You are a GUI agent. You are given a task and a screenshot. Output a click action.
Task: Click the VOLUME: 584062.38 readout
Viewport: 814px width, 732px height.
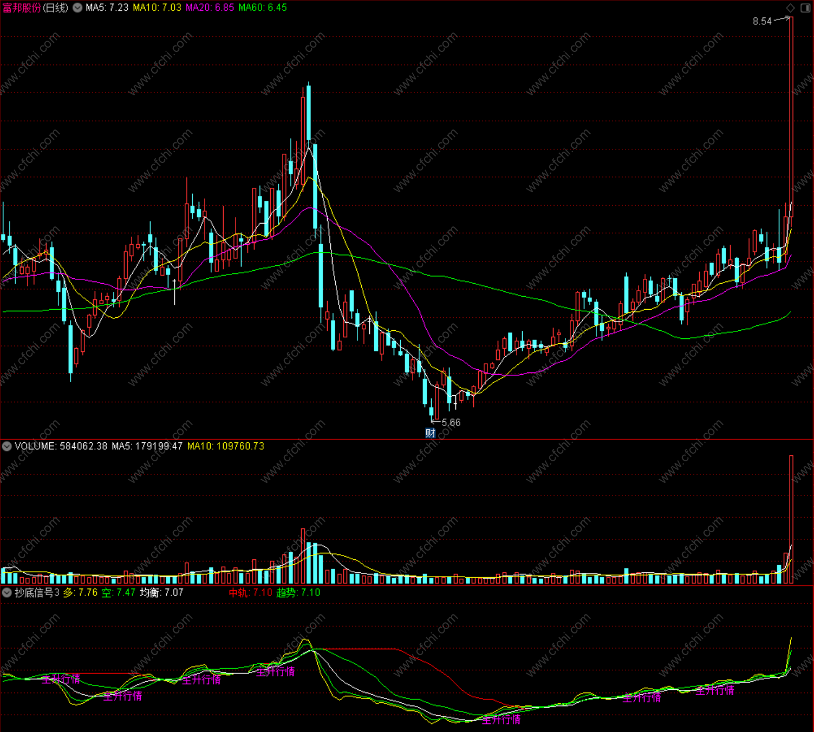(x=61, y=446)
